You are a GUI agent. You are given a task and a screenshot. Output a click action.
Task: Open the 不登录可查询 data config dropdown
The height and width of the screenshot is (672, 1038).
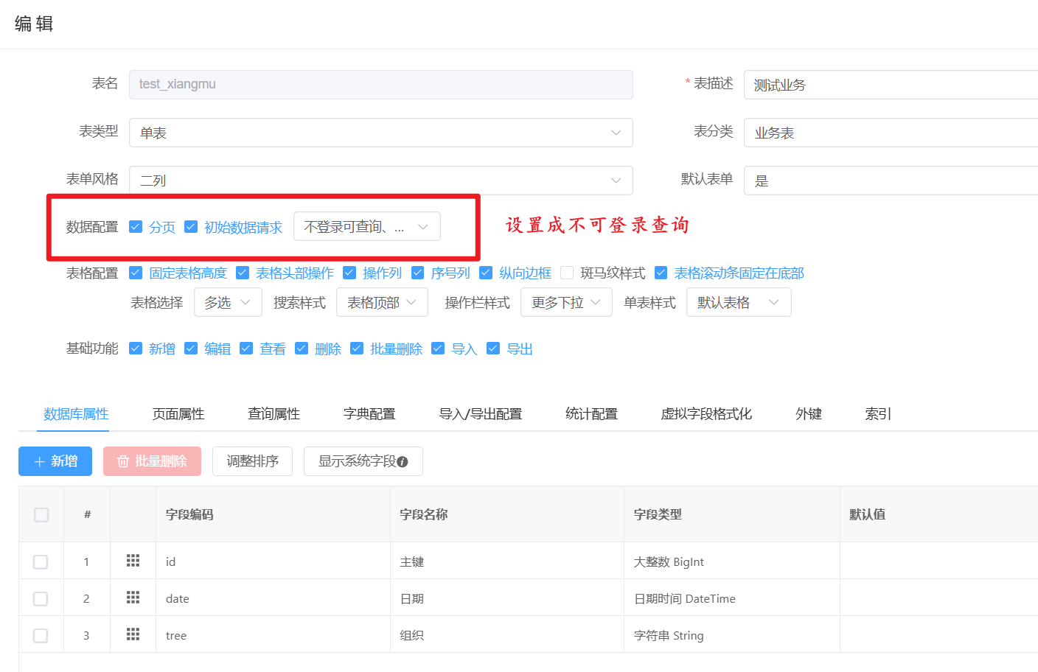point(366,227)
